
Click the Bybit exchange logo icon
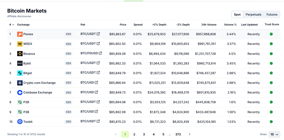click(20, 63)
